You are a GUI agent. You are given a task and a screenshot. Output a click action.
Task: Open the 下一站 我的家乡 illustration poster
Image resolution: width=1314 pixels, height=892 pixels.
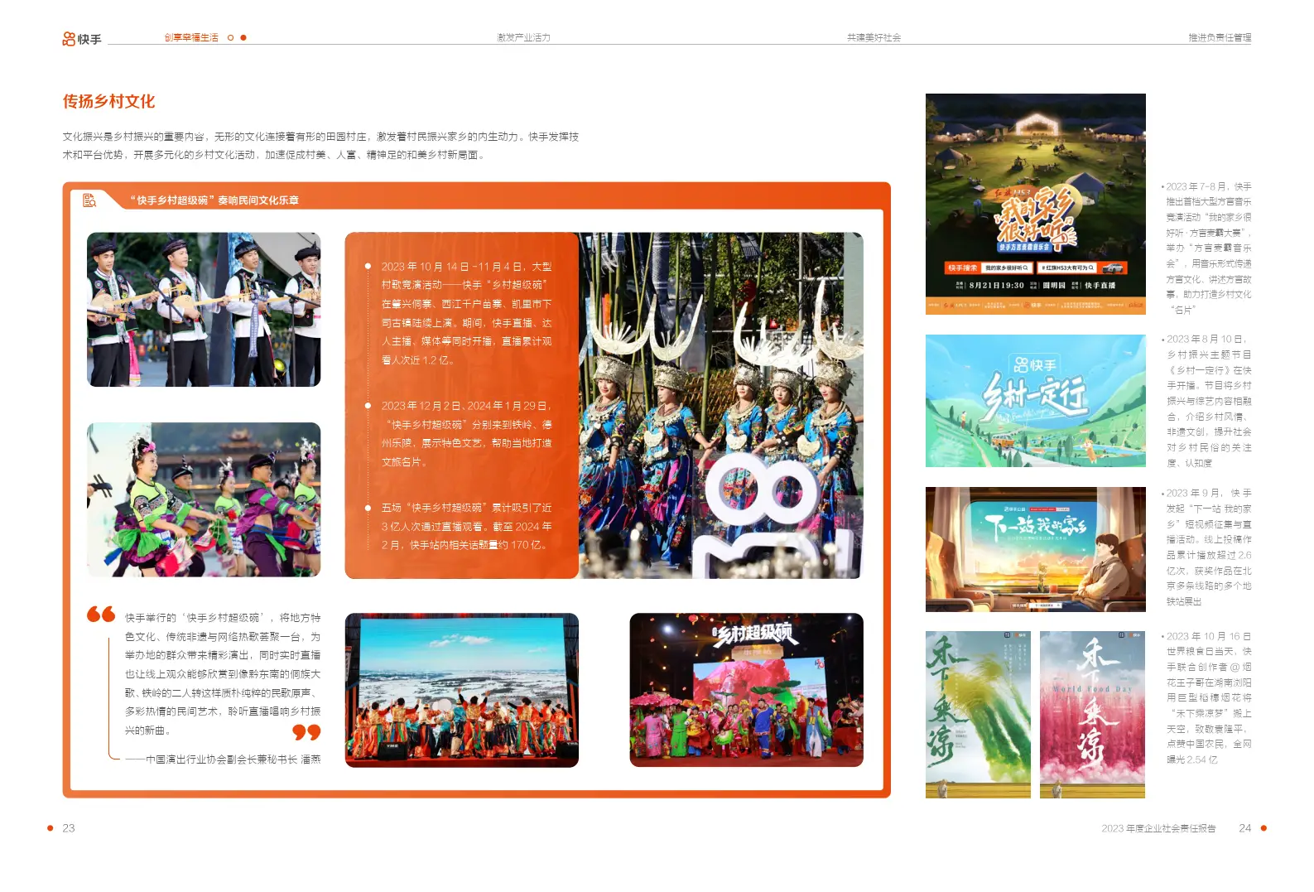(x=1036, y=549)
